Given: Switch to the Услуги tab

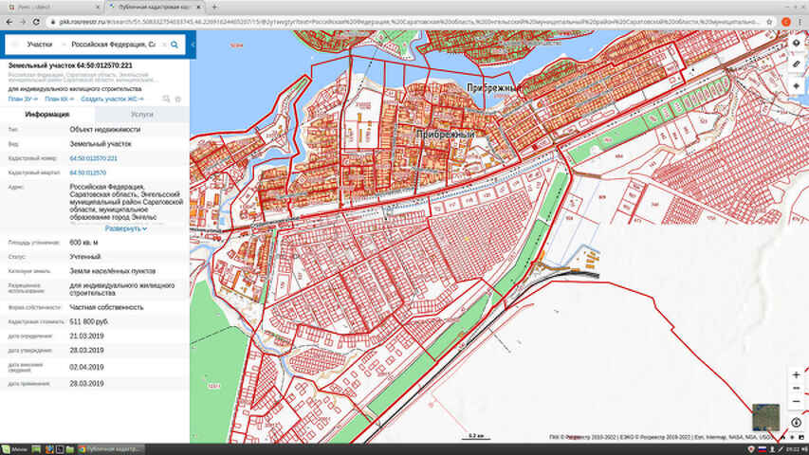Looking at the screenshot, I should point(142,114).
